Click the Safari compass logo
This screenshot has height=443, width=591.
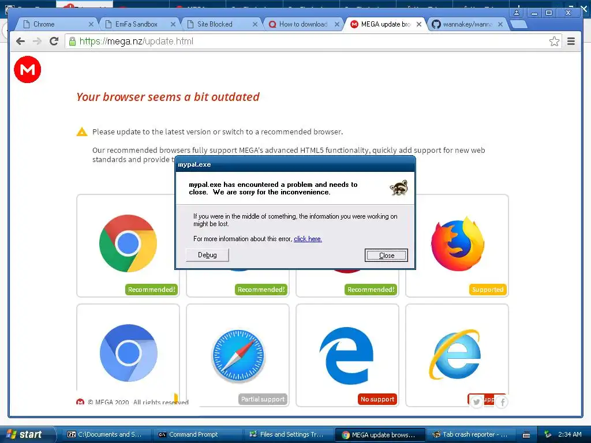[x=238, y=355]
